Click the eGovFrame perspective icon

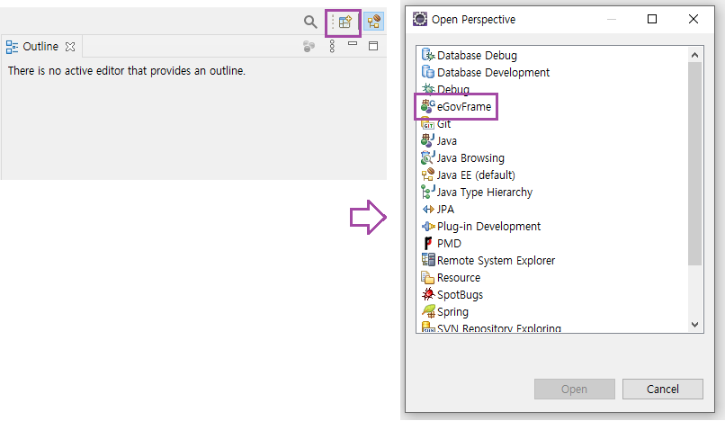coord(428,106)
